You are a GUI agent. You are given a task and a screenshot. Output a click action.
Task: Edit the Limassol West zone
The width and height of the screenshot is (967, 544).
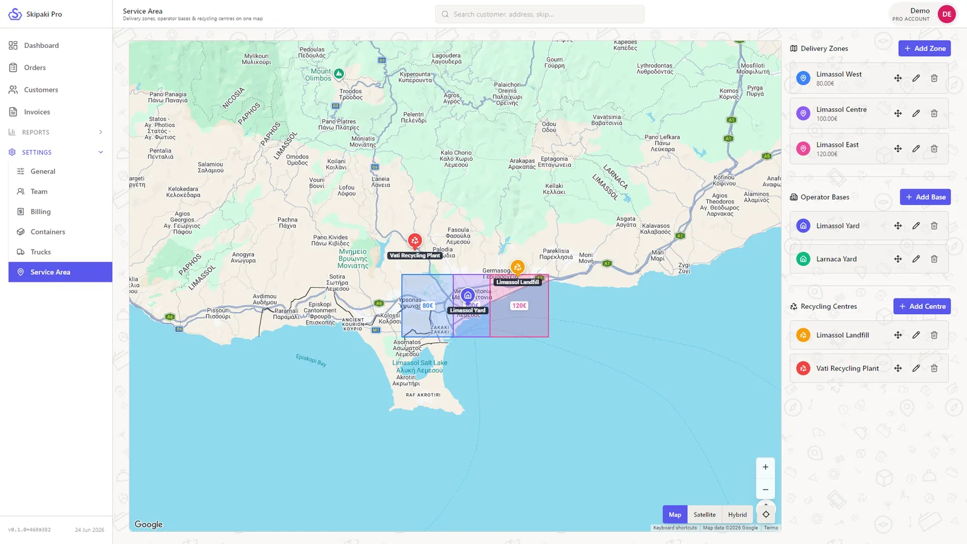click(916, 78)
